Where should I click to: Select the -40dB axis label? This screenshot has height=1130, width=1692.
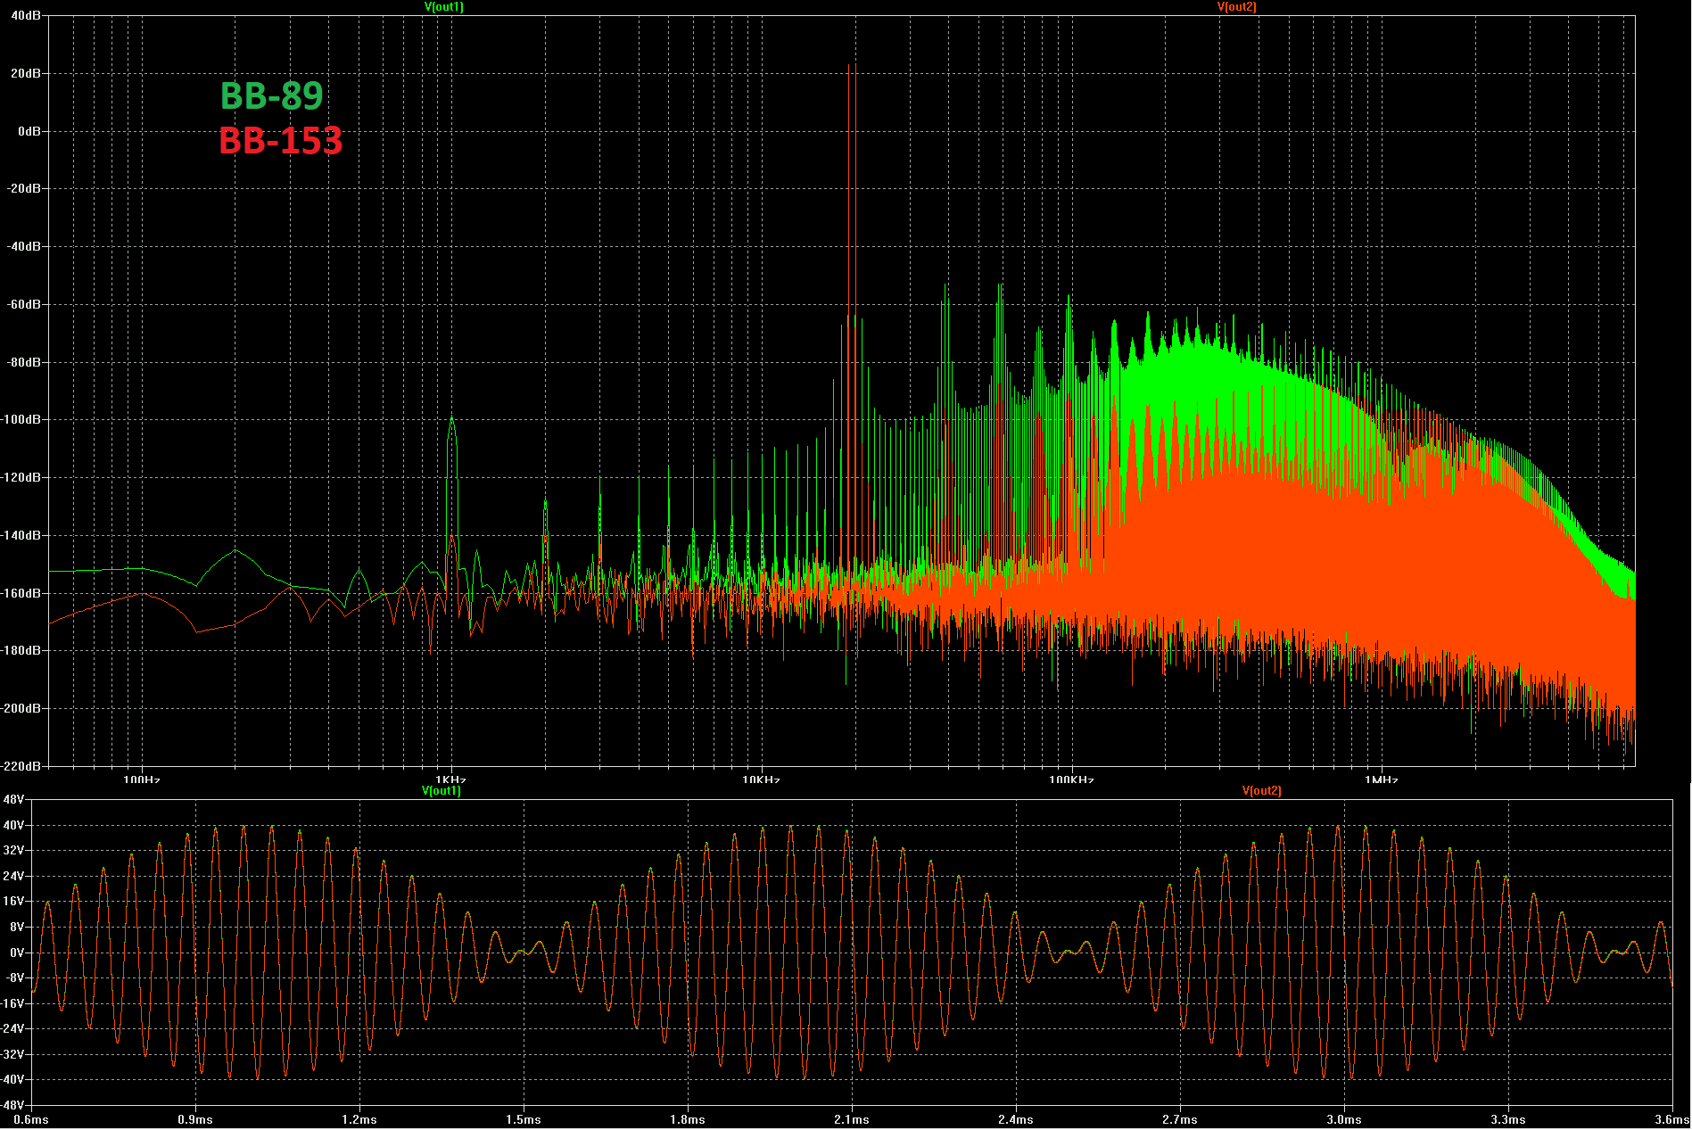24,247
